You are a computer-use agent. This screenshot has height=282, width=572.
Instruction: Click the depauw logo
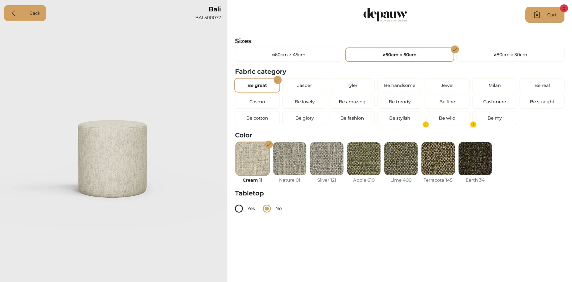[x=385, y=15]
